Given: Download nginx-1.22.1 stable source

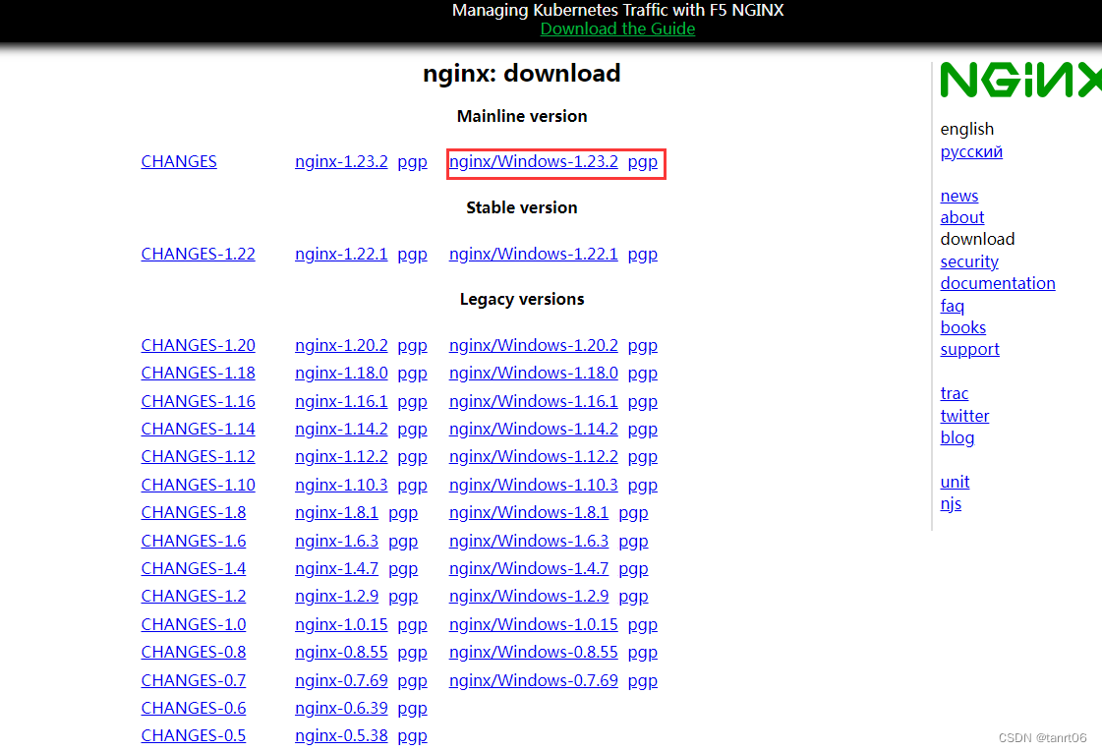Looking at the screenshot, I should (341, 254).
